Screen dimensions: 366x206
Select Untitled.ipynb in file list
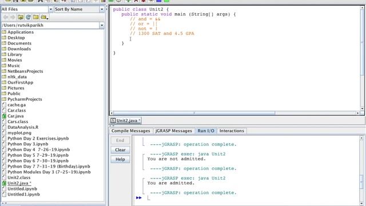22,189
